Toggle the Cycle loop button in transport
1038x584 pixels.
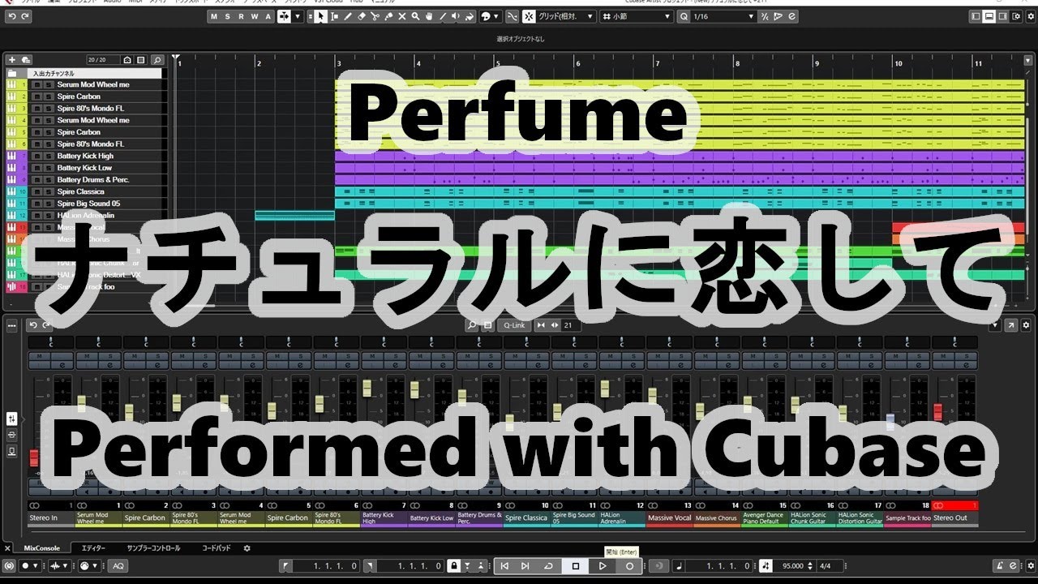pos(549,565)
